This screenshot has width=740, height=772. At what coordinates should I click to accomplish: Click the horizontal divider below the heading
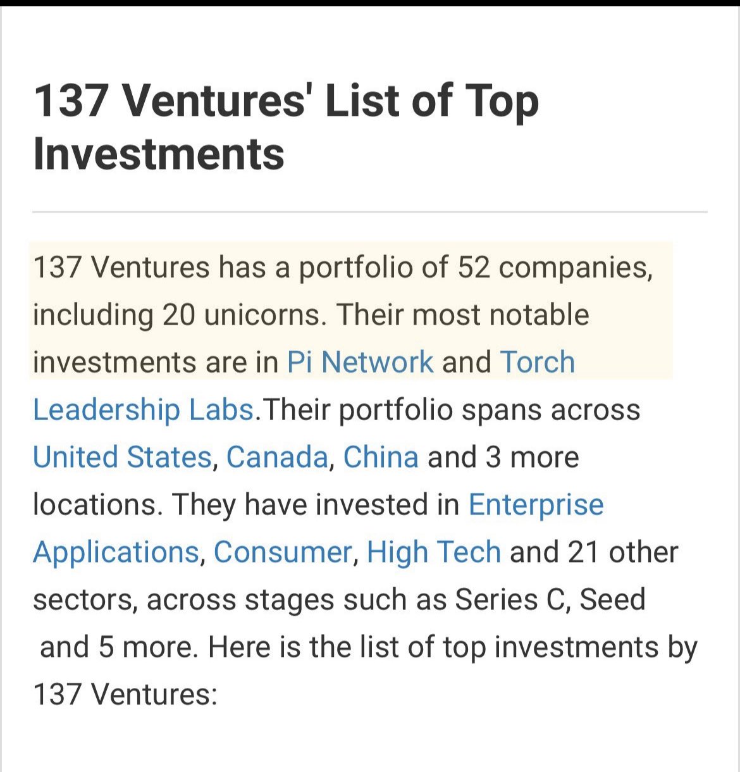369,212
